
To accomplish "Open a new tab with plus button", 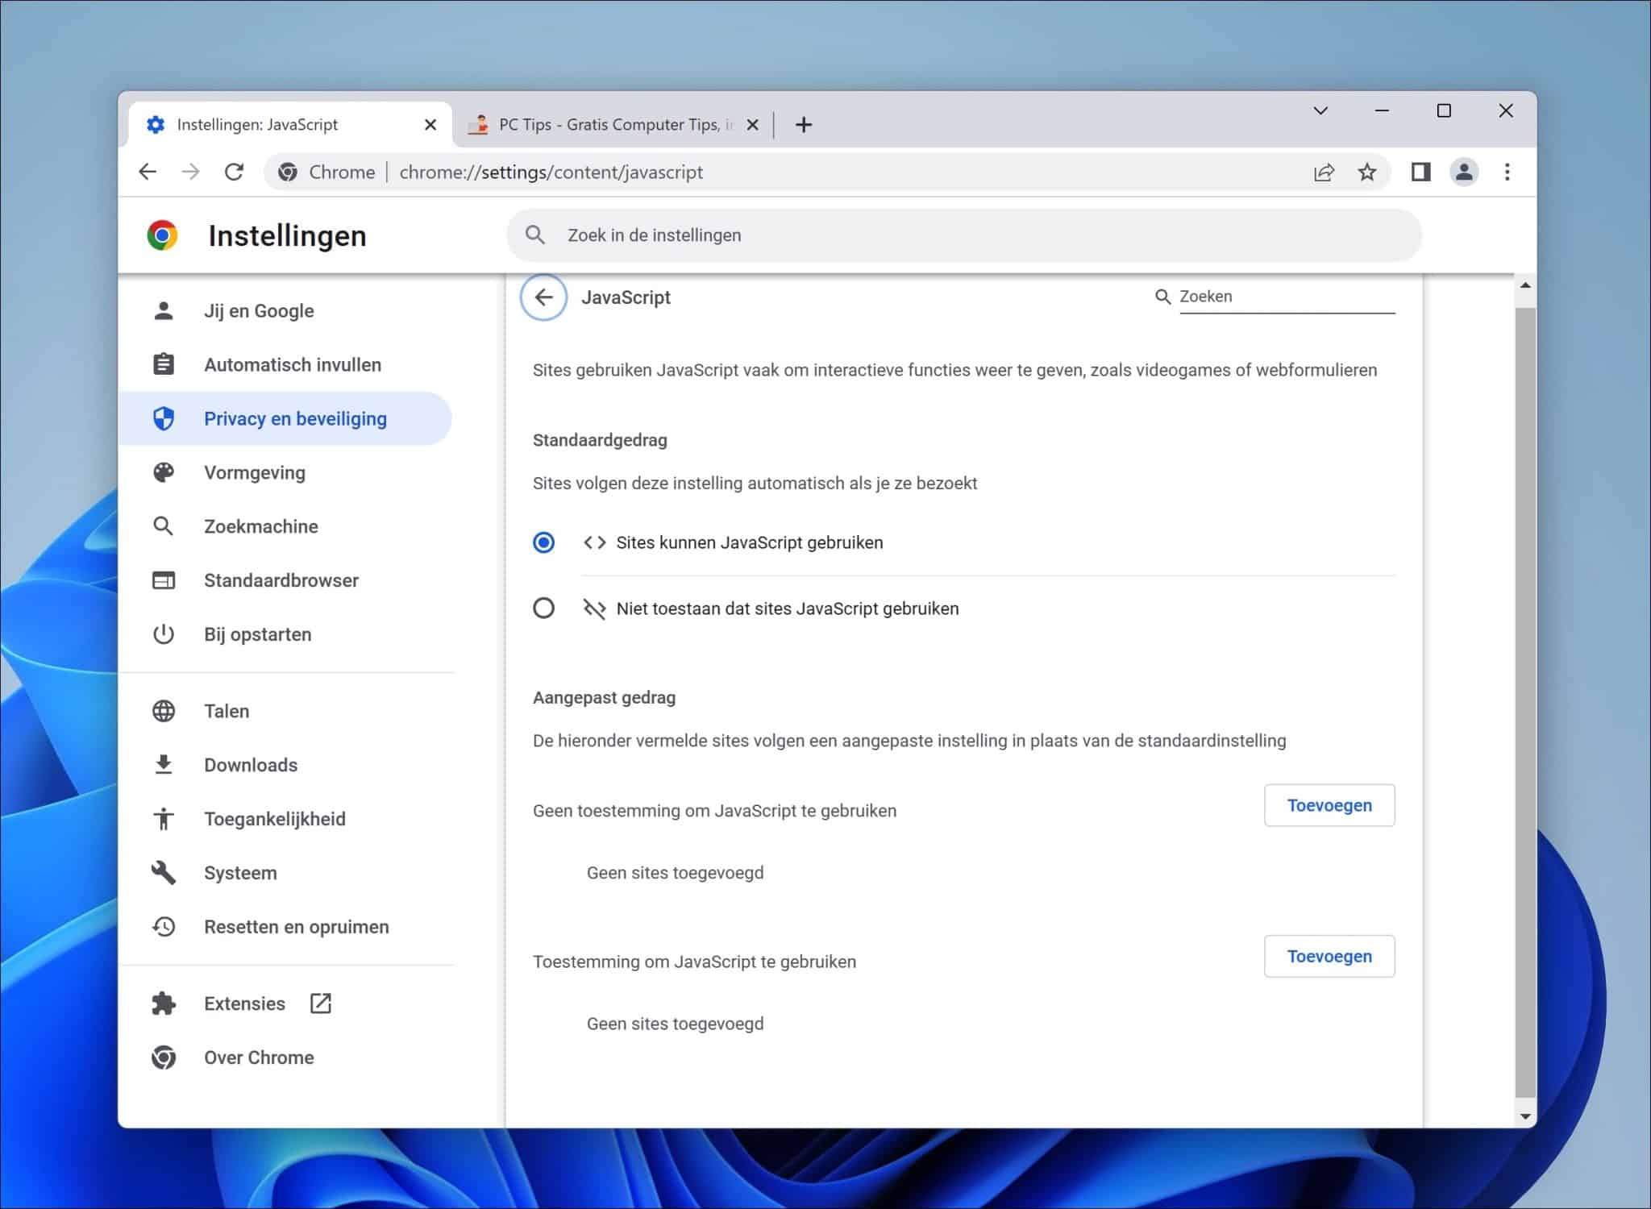I will (803, 125).
